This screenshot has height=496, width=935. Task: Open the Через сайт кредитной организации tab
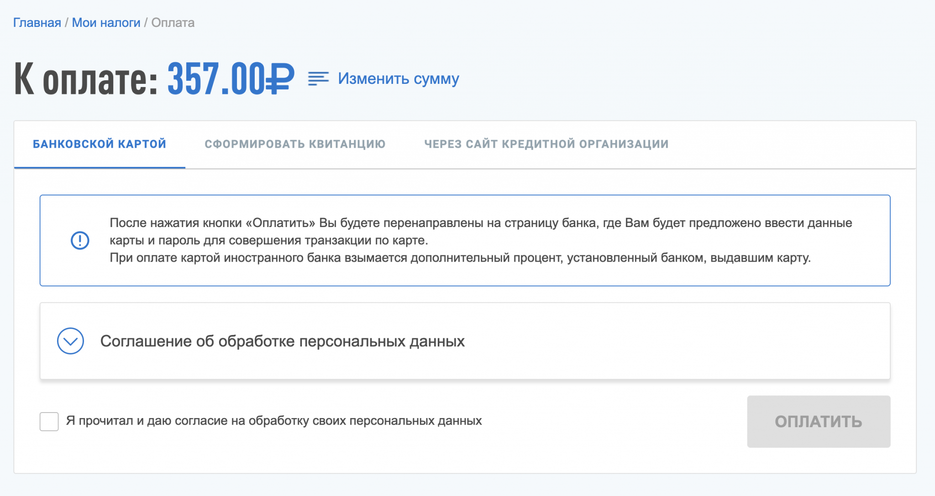coord(546,144)
